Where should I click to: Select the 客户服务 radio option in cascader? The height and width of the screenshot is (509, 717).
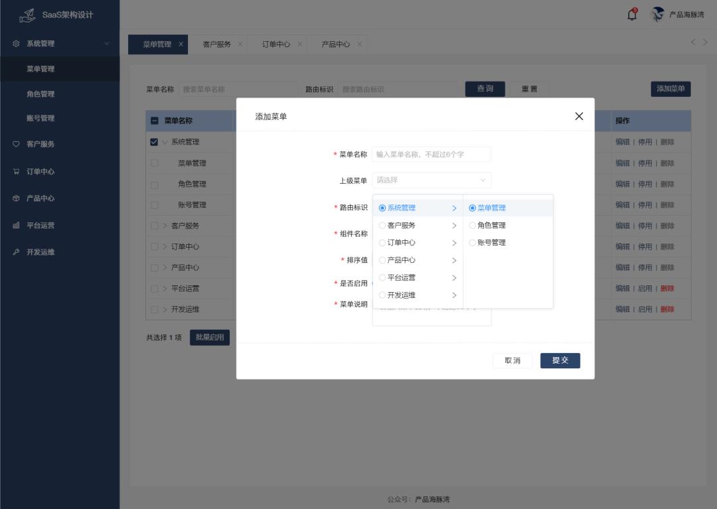[382, 226]
